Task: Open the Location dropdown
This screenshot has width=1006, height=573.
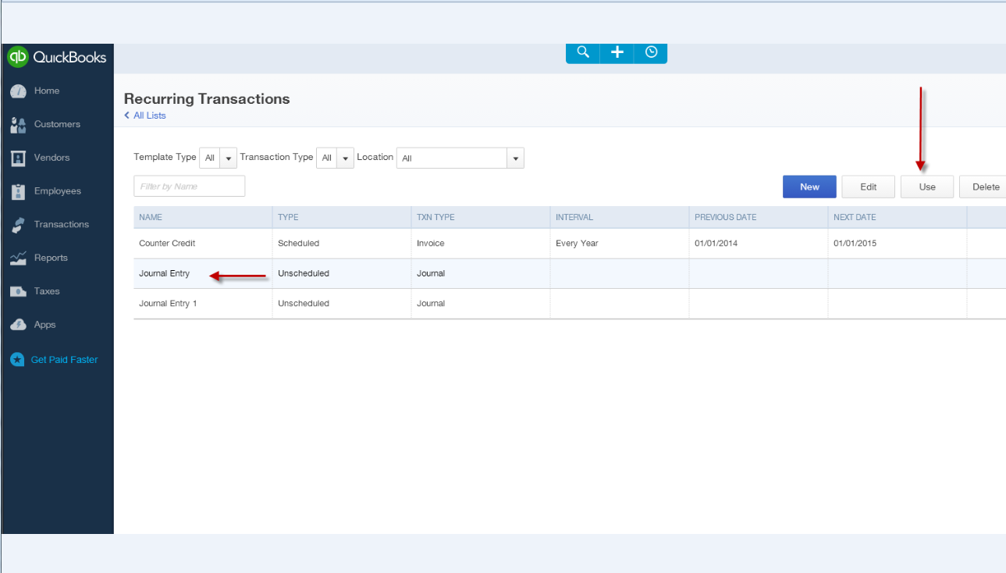Action: click(514, 158)
